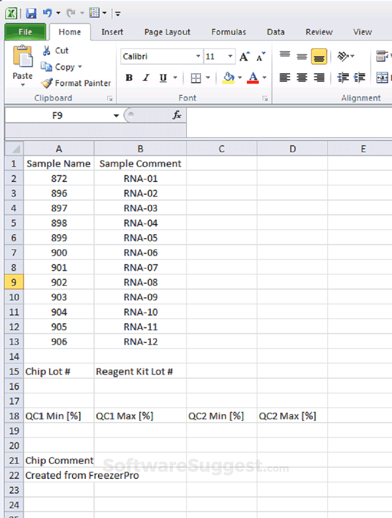The height and width of the screenshot is (518, 392).
Task: Open the File backstage menu
Action: pos(25,32)
